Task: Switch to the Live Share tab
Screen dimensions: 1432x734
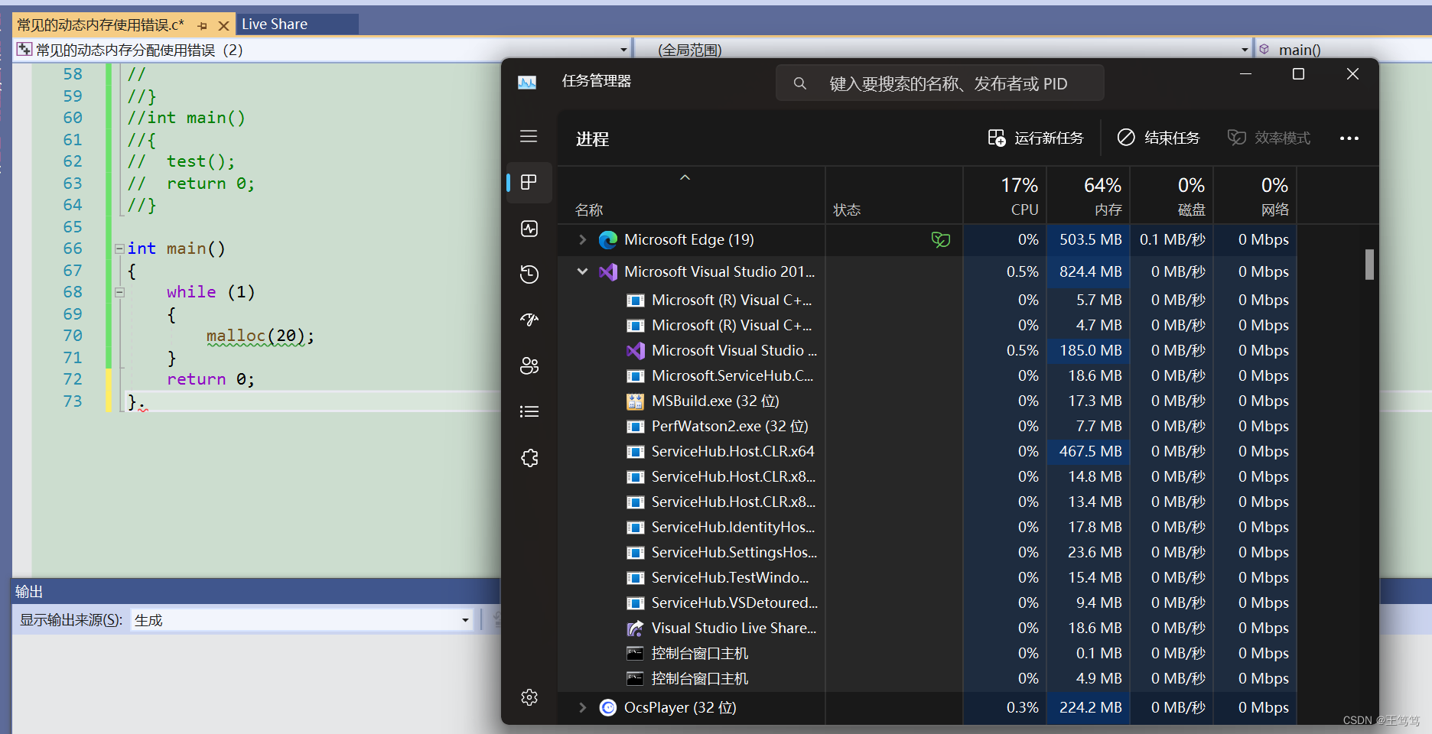Action: click(x=297, y=24)
